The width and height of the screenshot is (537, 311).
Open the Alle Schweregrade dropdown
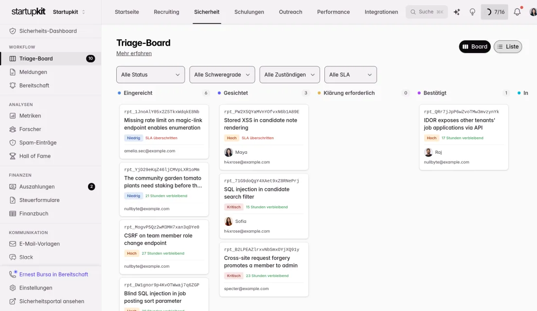pyautogui.click(x=222, y=74)
